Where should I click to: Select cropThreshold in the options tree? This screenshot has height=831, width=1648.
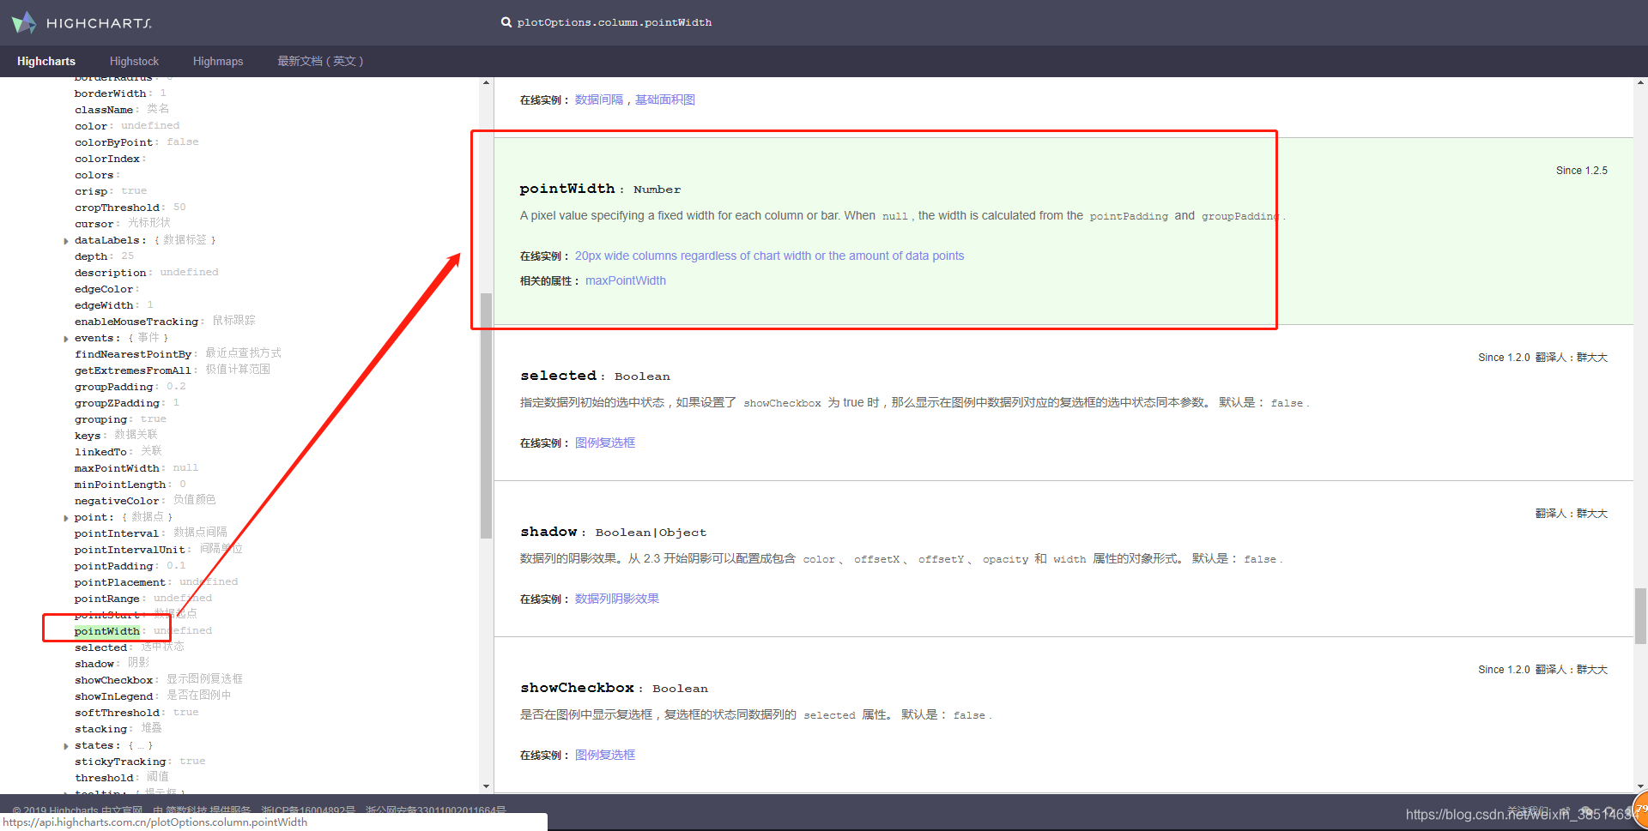point(117,208)
